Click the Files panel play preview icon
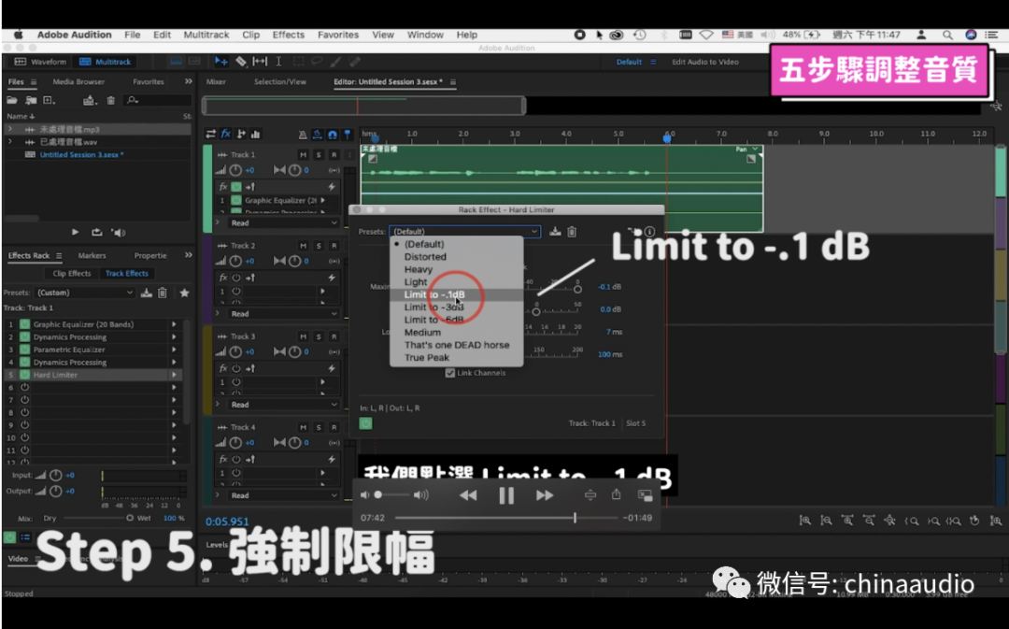This screenshot has width=1009, height=629. pyautogui.click(x=76, y=233)
